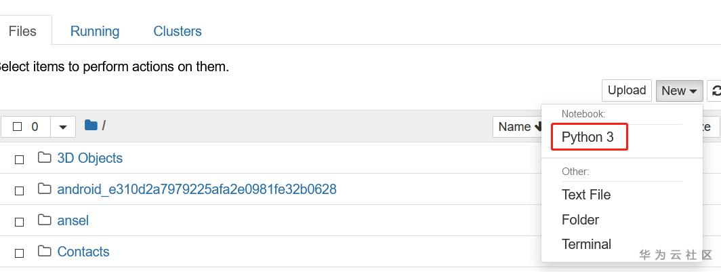This screenshot has width=721, height=272.
Task: Open the Clusters tab
Action: 178,31
